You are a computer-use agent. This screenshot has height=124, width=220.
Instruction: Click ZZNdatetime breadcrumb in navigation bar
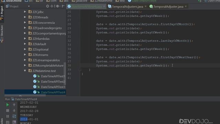(101, 1)
